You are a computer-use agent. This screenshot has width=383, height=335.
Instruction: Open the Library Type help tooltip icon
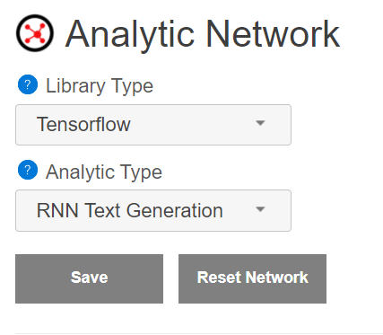pyautogui.click(x=28, y=84)
